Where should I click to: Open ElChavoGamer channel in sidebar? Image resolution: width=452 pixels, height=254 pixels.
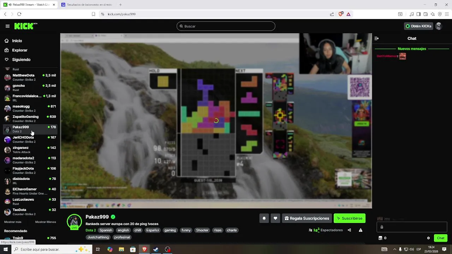30,191
